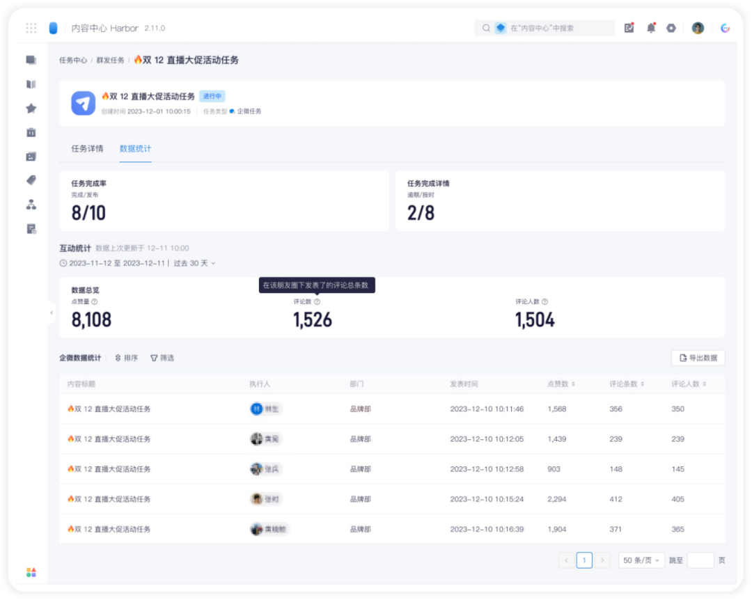The width and height of the screenshot is (752, 600).
Task: Open the tag icon in sidebar
Action: tap(31, 180)
